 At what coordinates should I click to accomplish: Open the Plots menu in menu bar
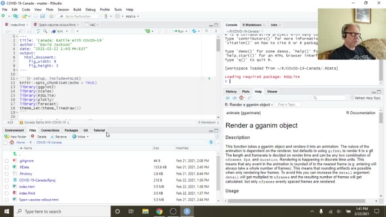[x=50, y=9]
